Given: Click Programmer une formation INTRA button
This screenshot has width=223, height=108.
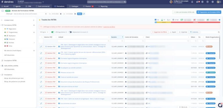Looking at the screenshot, I should (x=209, y=12).
